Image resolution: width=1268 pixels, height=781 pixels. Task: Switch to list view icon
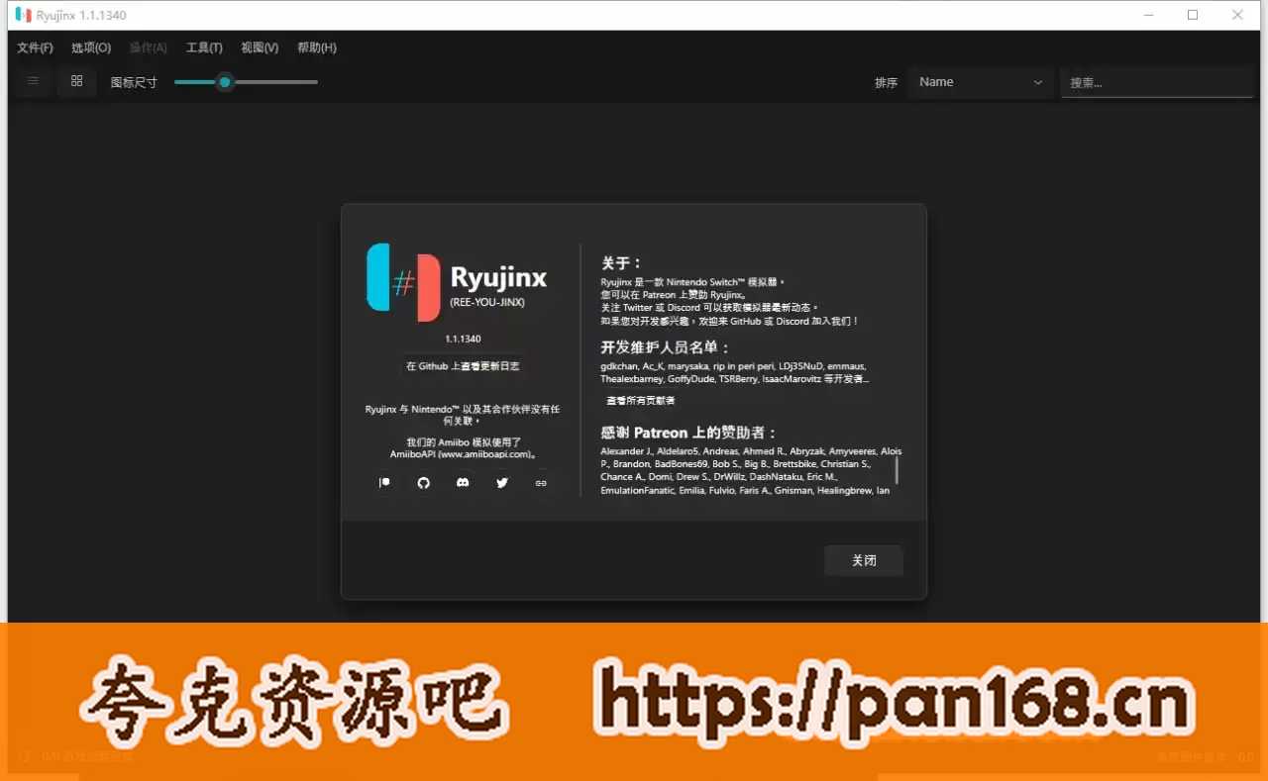[34, 81]
